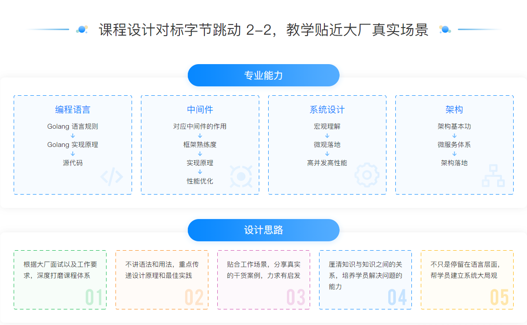Click the arrow below 框架熟练度
Screen dimensions: 527x325
click(x=200, y=154)
